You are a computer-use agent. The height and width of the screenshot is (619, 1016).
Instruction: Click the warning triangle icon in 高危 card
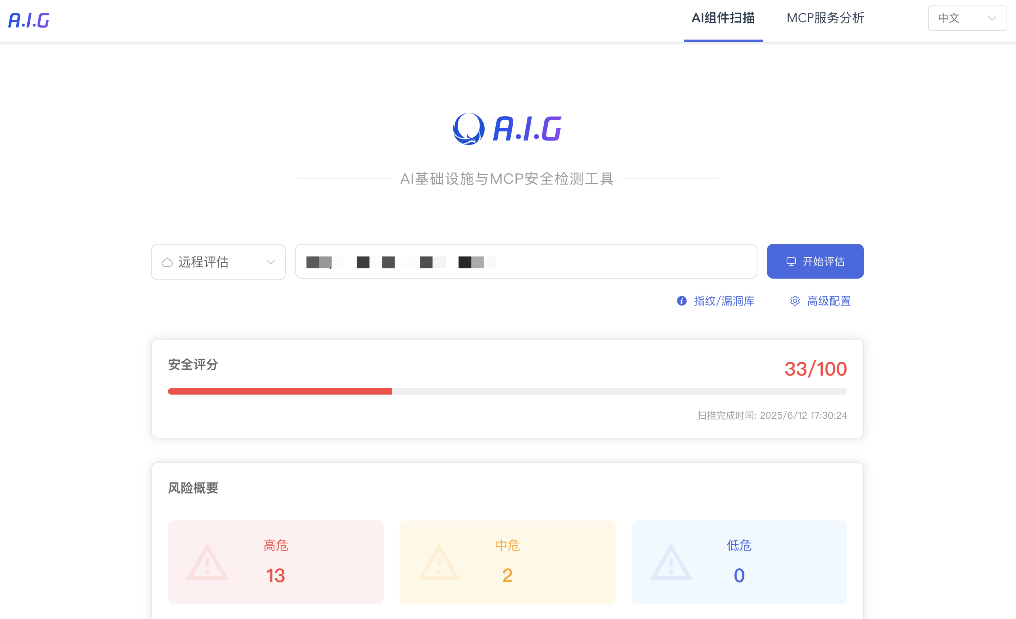click(x=207, y=562)
